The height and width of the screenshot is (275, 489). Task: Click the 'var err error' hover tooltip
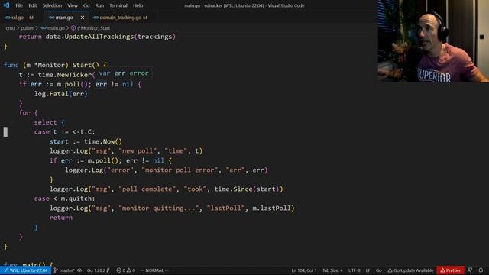124,73
